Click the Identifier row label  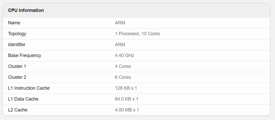click(17, 45)
